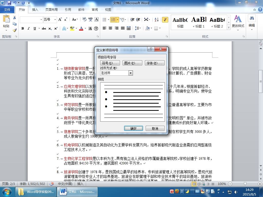Open the Change Case Aa dropdown
The height and width of the screenshot is (197, 263).
pos(75,19)
